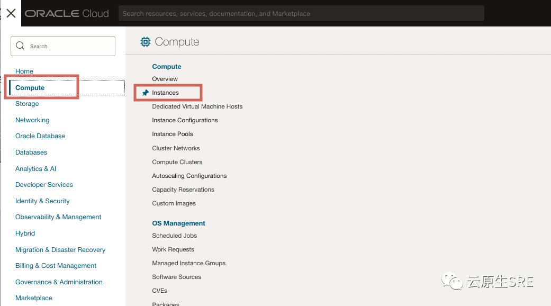551x306 pixels.
Task: Click the magnifier icon in menu search
Action: [x=20, y=46]
